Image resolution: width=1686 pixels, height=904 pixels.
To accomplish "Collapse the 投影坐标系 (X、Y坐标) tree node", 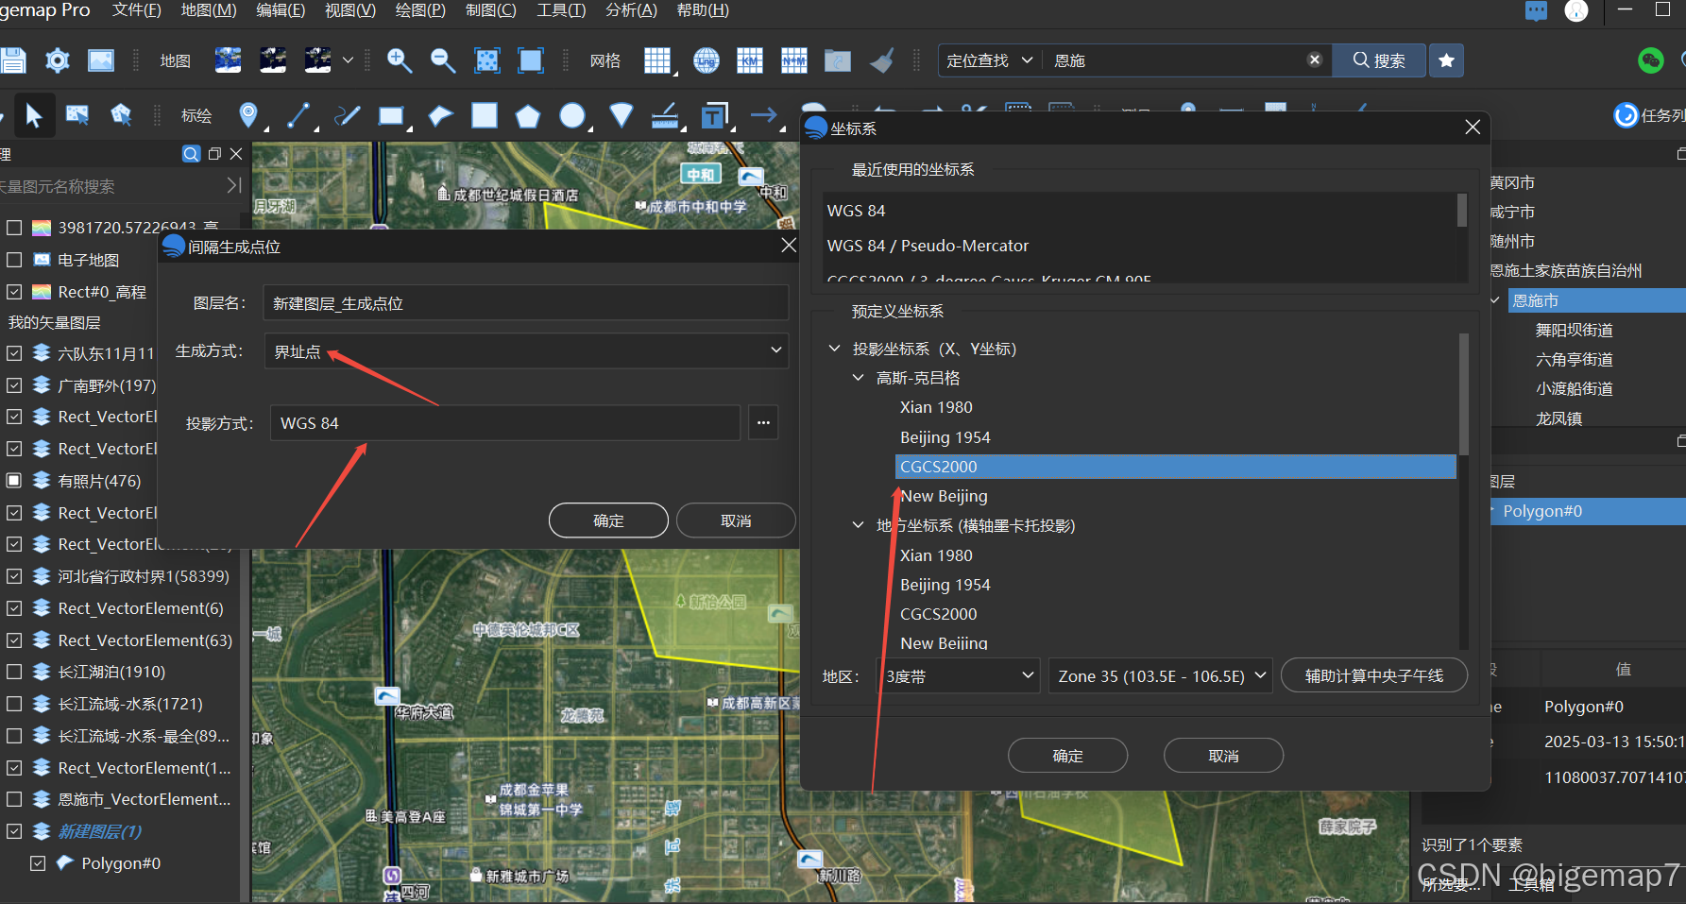I will pyautogui.click(x=834, y=349).
